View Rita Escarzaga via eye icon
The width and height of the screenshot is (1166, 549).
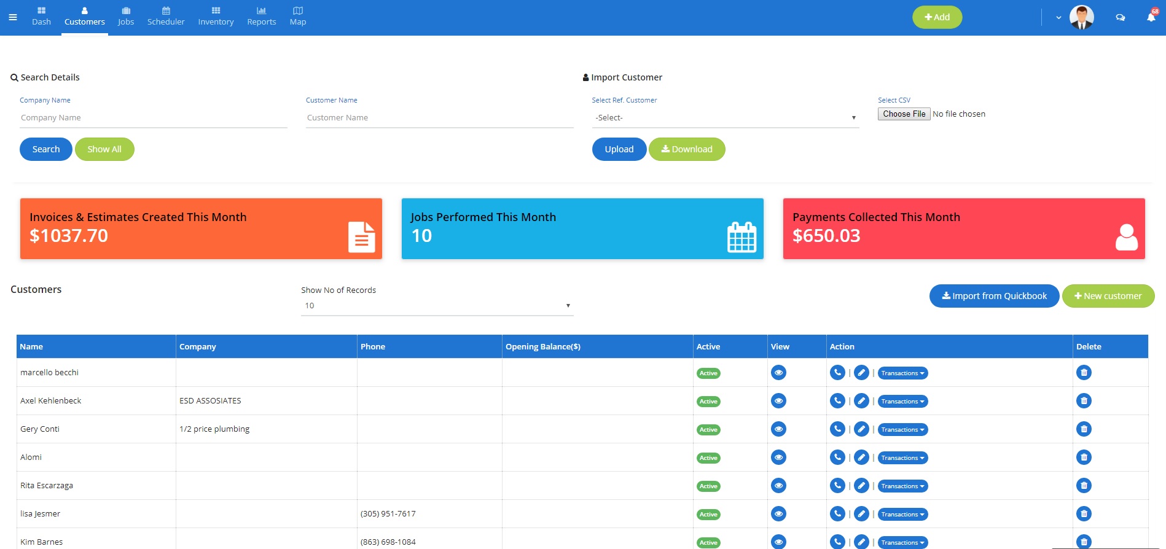(778, 486)
